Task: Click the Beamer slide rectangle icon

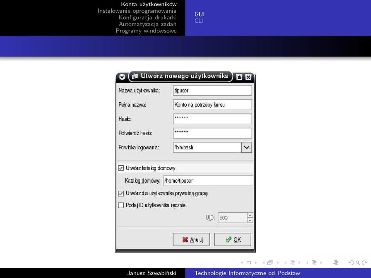Action: point(248,263)
